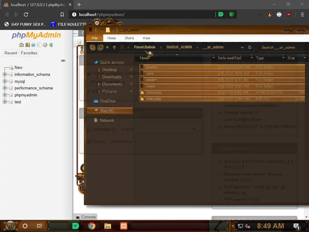Viewport: 309px width, 232px height.
Task: Click the Start button on taskbar
Action: 11,226
